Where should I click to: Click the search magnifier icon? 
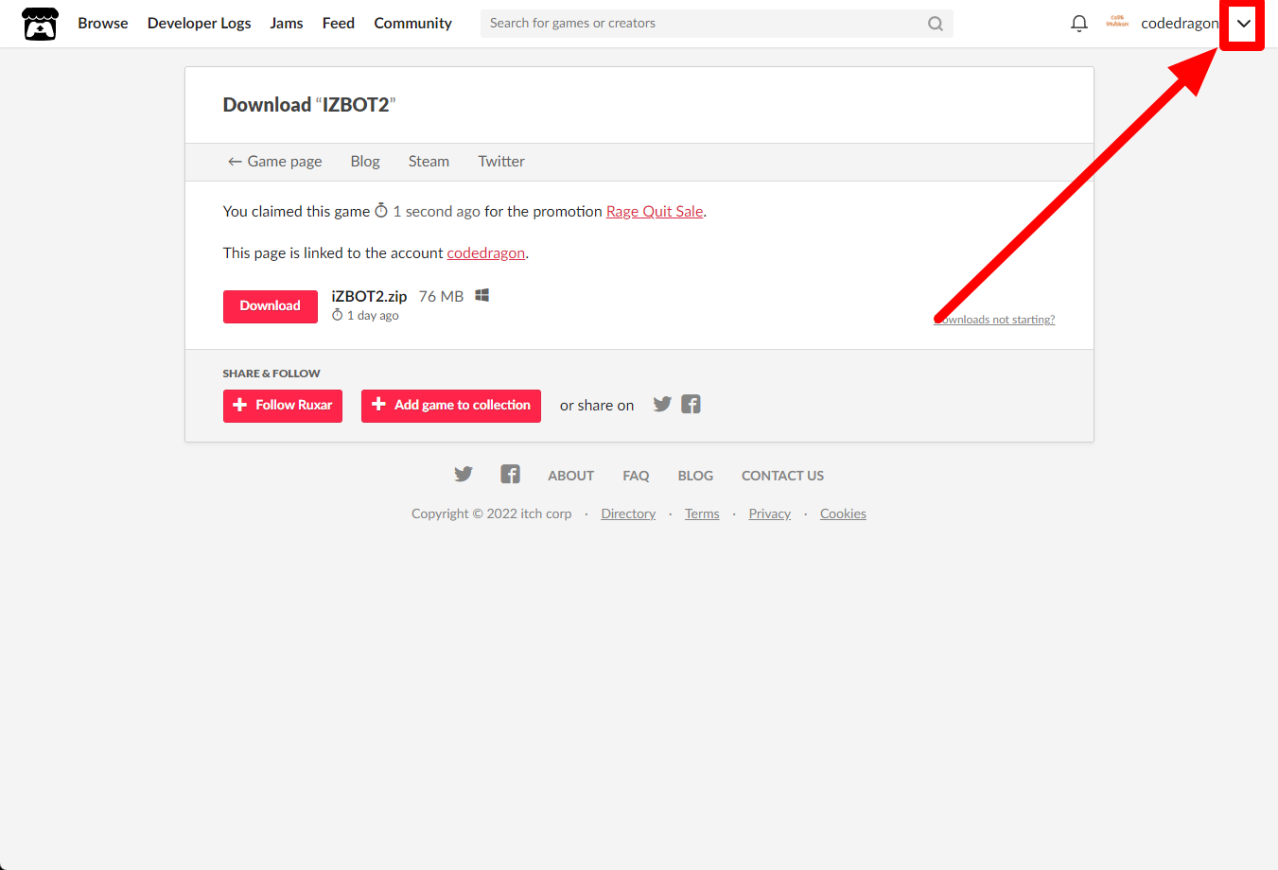(936, 24)
